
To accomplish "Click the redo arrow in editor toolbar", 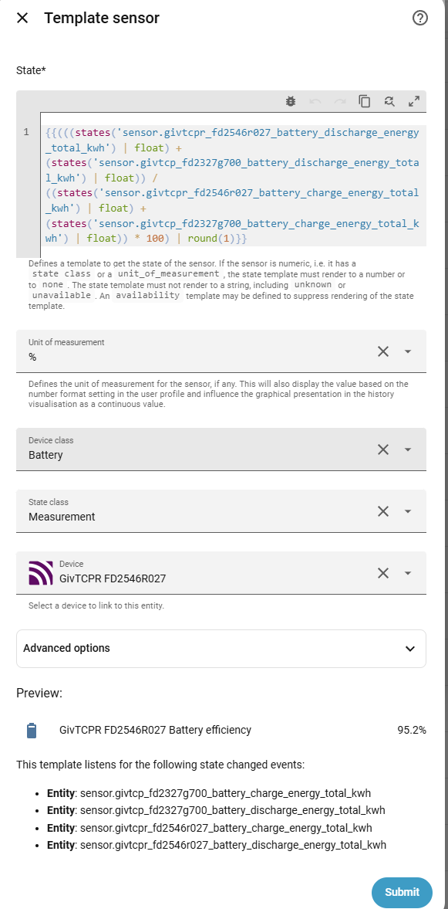I will (340, 101).
